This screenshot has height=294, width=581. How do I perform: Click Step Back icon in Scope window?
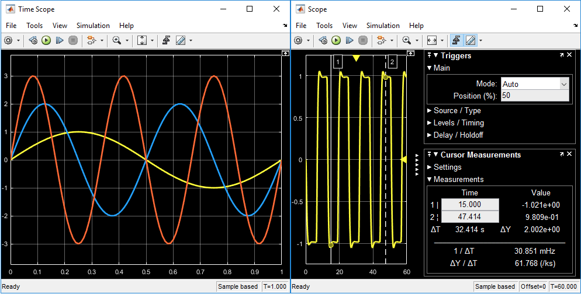tap(323, 40)
